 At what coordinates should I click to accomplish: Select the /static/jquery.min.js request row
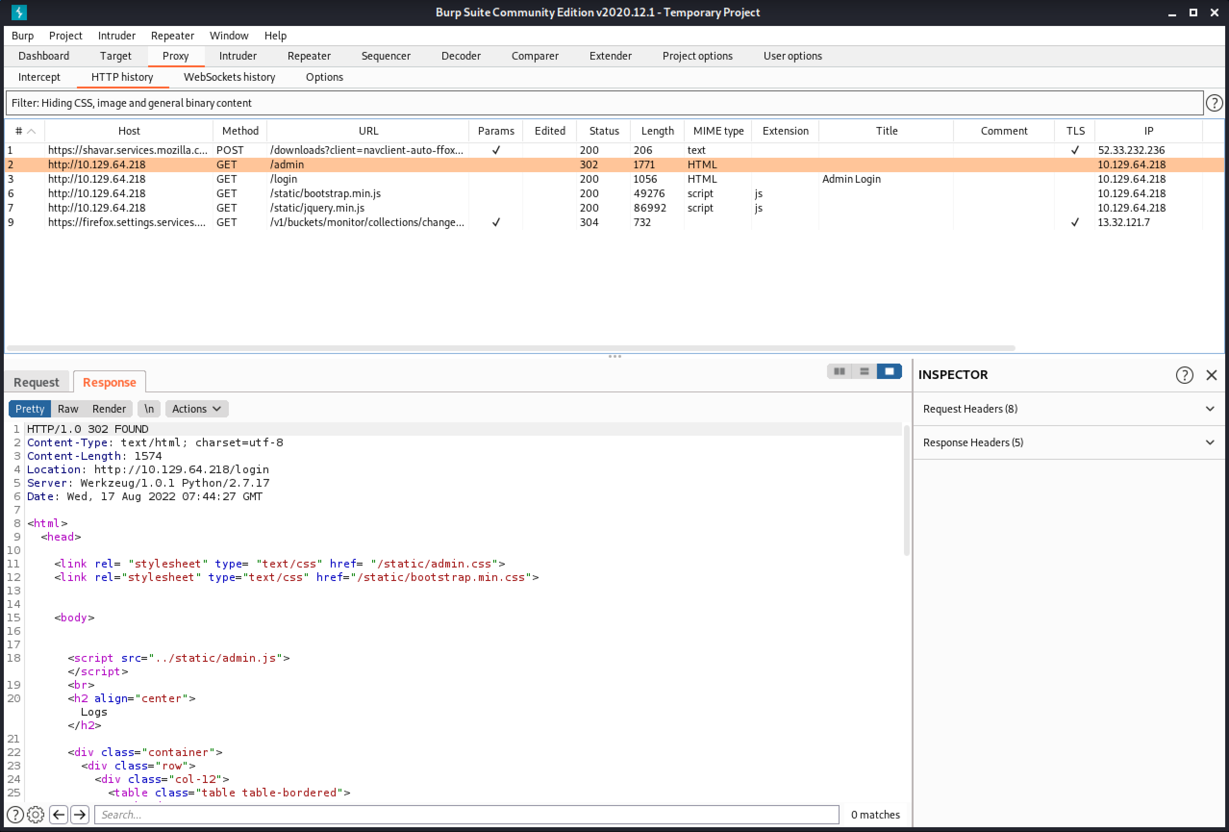tap(614, 208)
